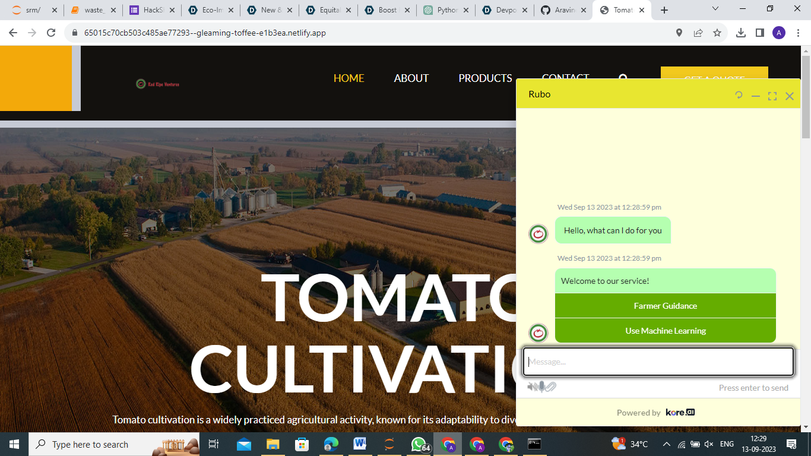Switch to the Python tab
Image resolution: width=811 pixels, height=456 pixels.
[x=445, y=10]
